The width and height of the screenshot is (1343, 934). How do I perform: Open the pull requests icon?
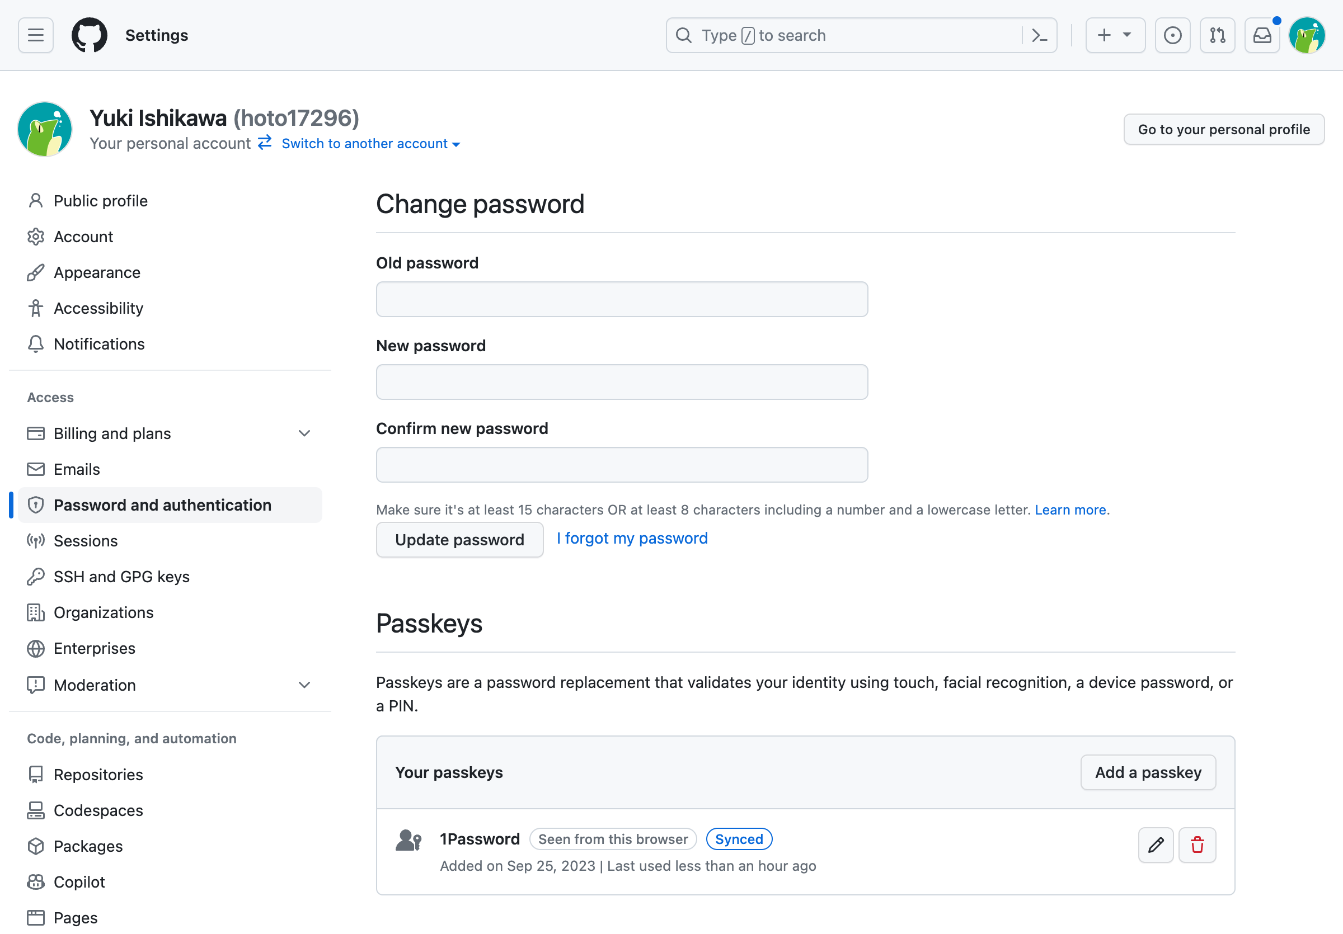point(1217,35)
